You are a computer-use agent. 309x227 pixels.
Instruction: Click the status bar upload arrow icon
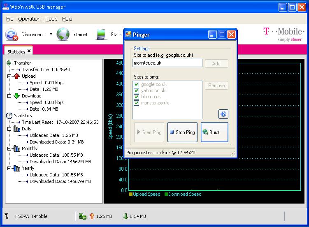pos(92,216)
